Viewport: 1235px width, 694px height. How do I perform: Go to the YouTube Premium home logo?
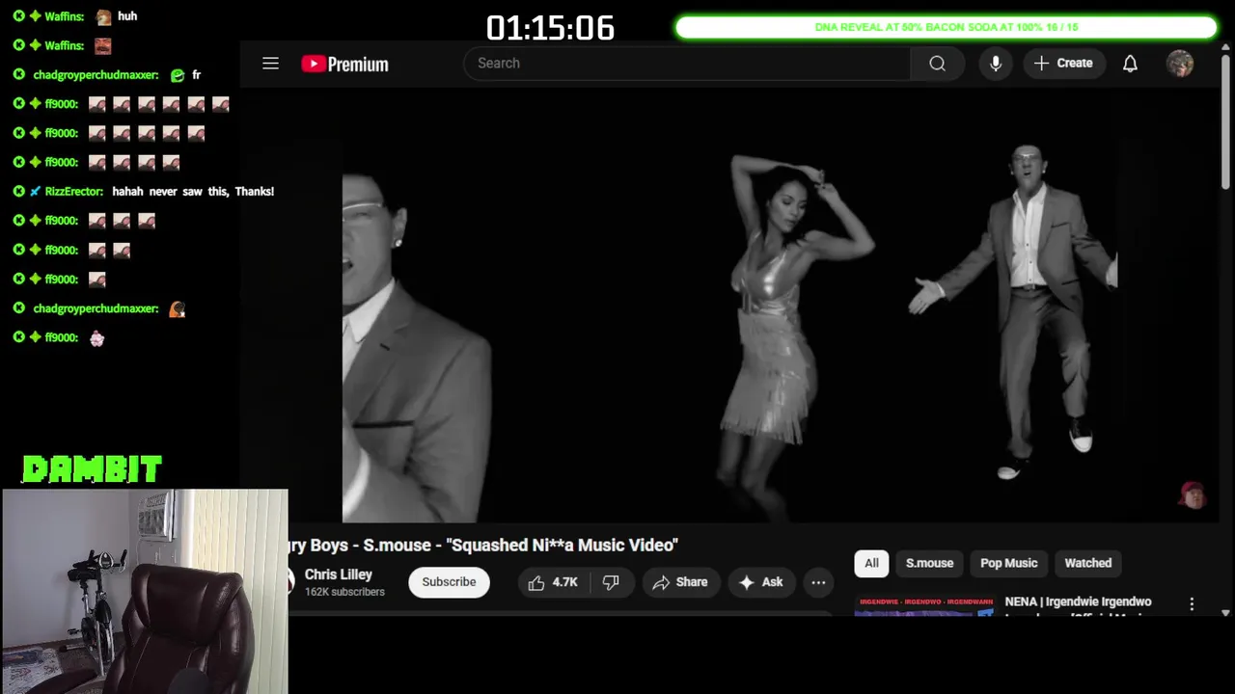[x=344, y=64]
